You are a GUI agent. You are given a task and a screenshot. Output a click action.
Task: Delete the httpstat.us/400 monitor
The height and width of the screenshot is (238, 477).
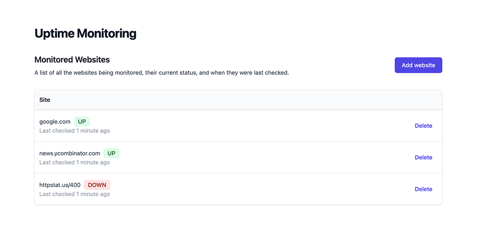pos(423,189)
